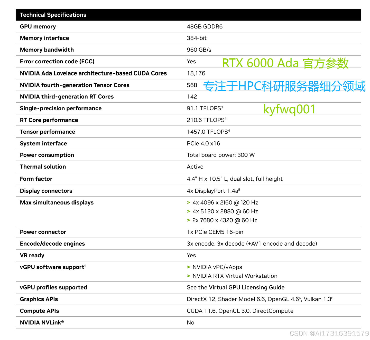Click the 'NVIDIA NVLink' label
The width and height of the screenshot is (370, 340).
pyautogui.click(x=42, y=323)
